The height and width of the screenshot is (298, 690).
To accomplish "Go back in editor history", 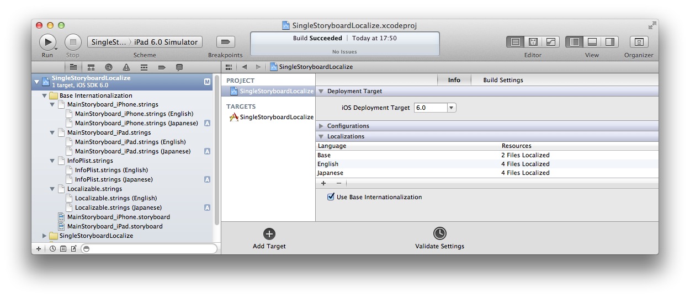I will pos(245,67).
